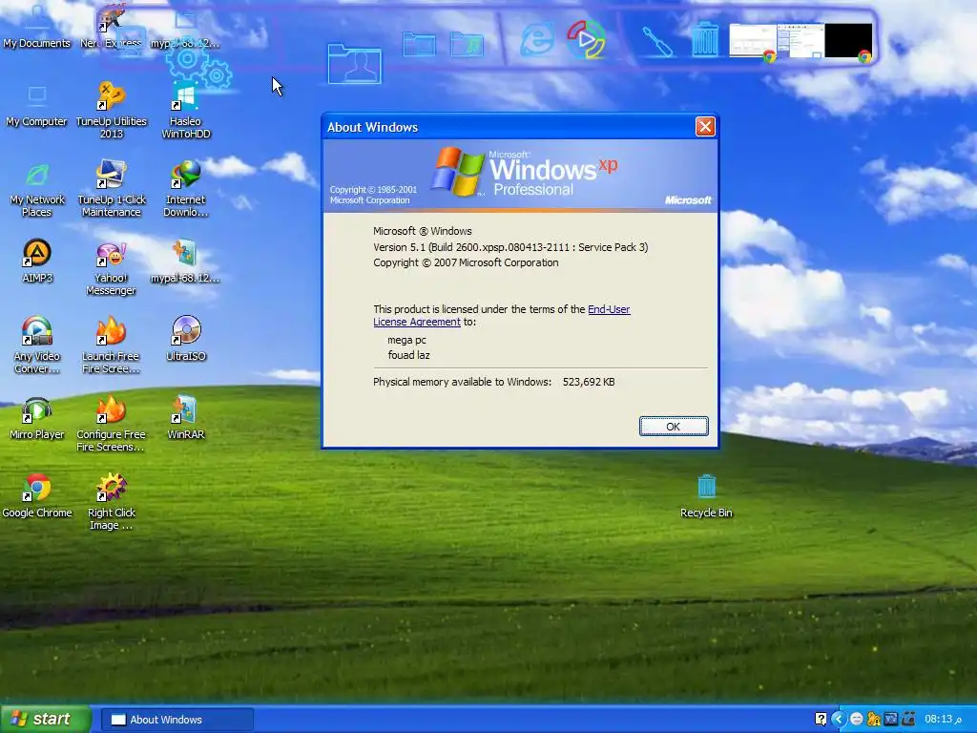This screenshot has width=977, height=733.
Task: Select the middle window thumbnail in the dock
Action: click(800, 41)
